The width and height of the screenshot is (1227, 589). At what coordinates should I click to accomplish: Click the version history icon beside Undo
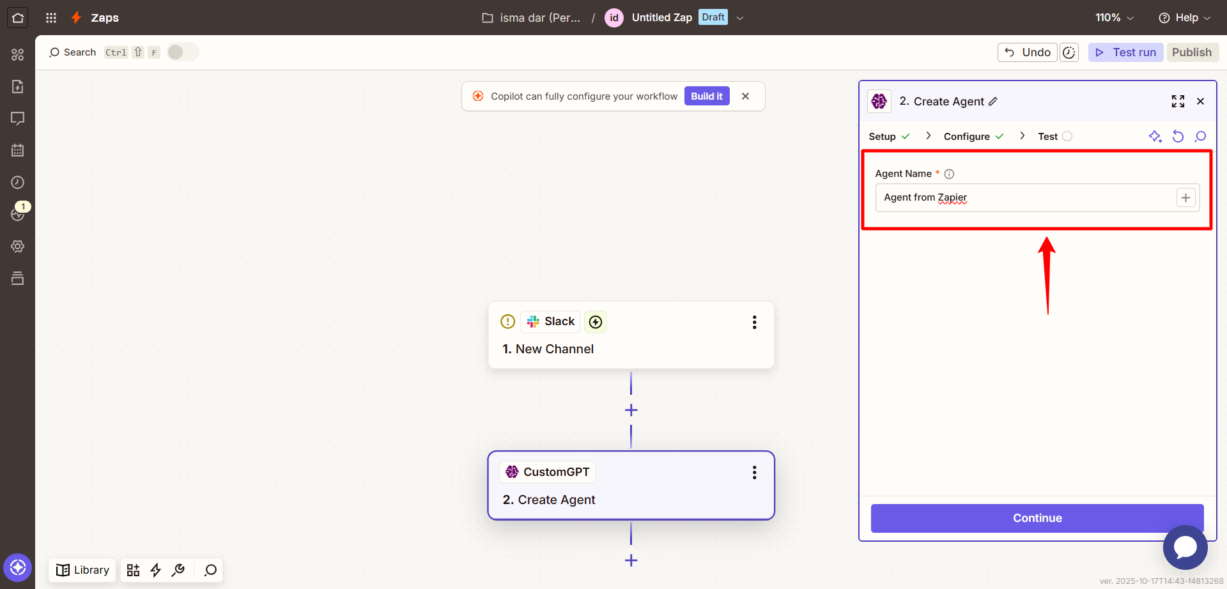pyautogui.click(x=1069, y=52)
